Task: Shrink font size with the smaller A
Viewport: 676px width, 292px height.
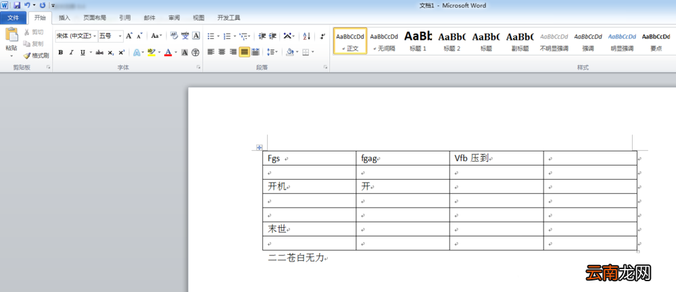Action: click(139, 36)
